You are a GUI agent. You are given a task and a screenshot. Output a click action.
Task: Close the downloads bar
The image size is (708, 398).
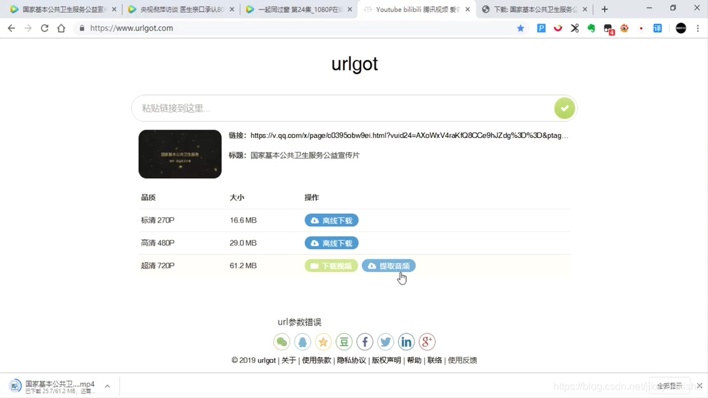click(700, 386)
